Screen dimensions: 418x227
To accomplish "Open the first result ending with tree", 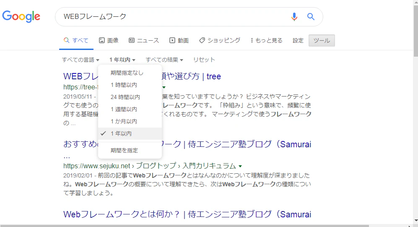I will [191, 76].
